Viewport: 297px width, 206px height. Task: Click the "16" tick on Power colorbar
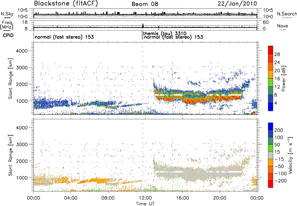[x=277, y=79]
